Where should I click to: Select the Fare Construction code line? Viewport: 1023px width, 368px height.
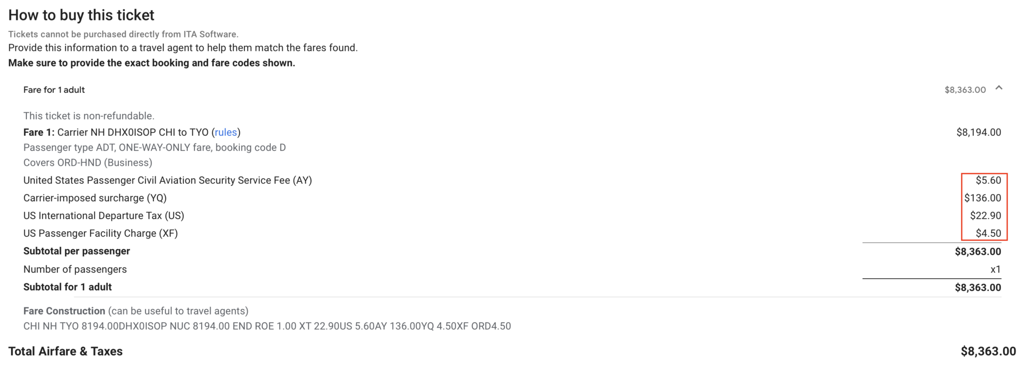[x=267, y=326]
